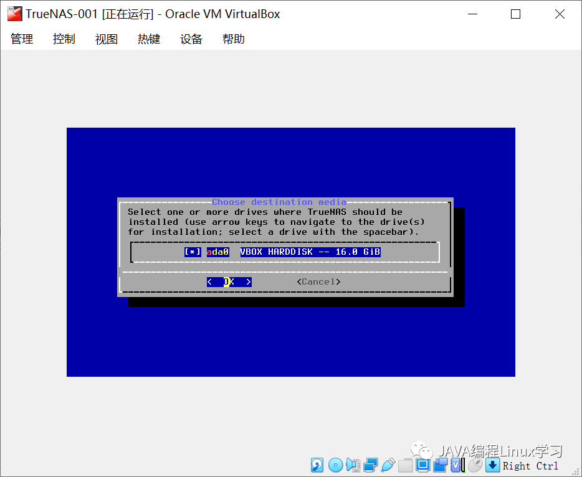Minimize the VirtualBox window

coord(472,14)
